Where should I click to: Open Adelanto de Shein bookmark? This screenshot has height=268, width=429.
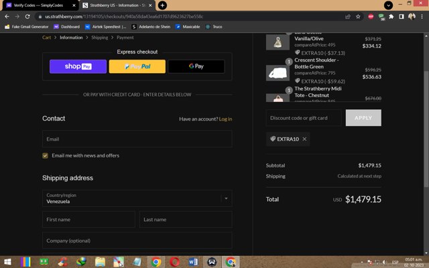coord(151,27)
